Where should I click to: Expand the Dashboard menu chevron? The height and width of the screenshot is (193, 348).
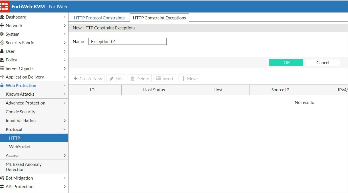click(x=65, y=17)
